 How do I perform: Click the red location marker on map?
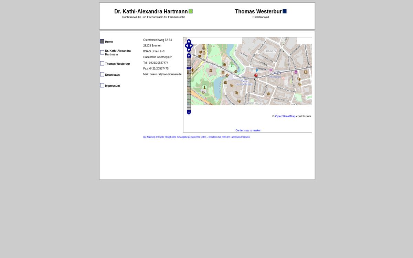click(256, 75)
